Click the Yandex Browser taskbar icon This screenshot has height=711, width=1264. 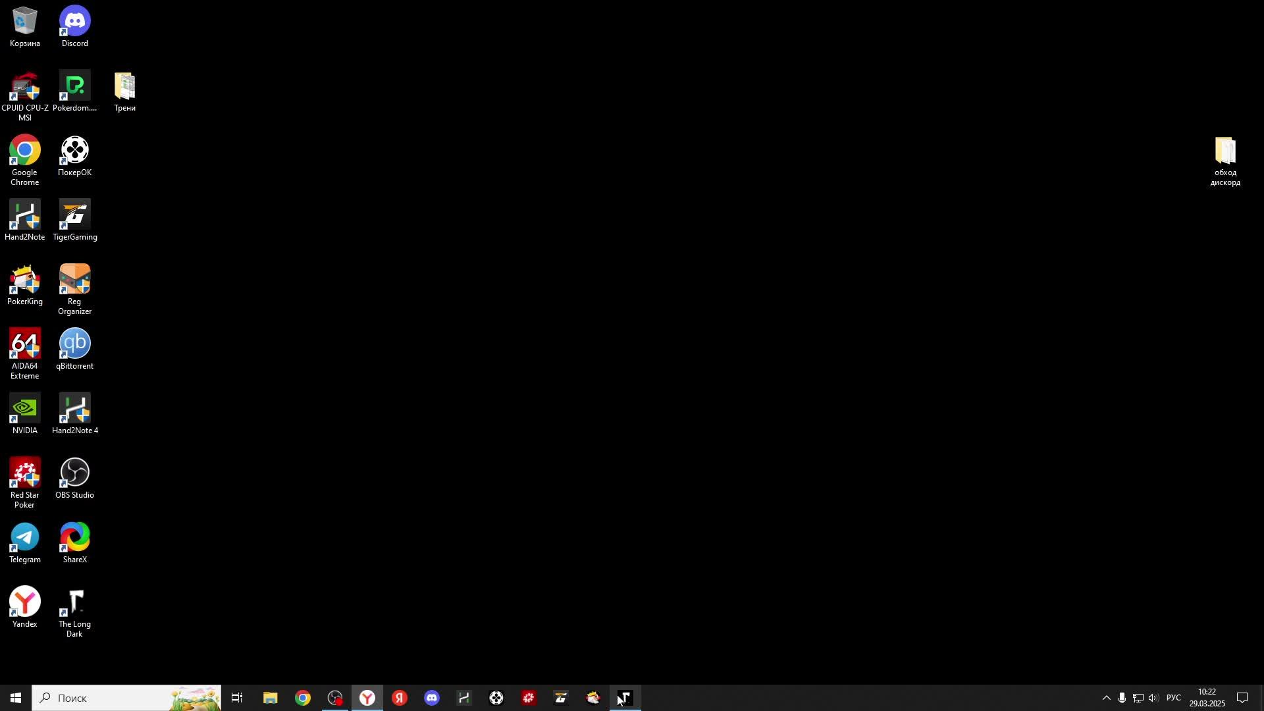[367, 698]
